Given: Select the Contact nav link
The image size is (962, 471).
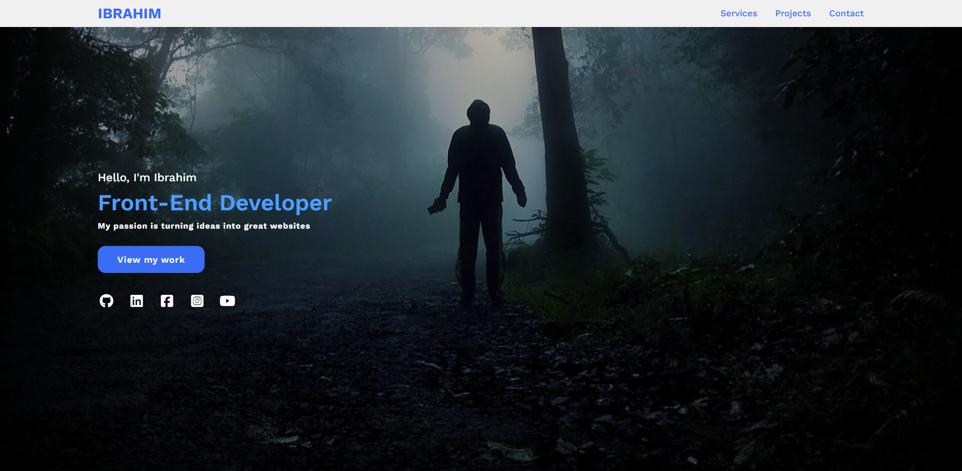Looking at the screenshot, I should pyautogui.click(x=846, y=14).
